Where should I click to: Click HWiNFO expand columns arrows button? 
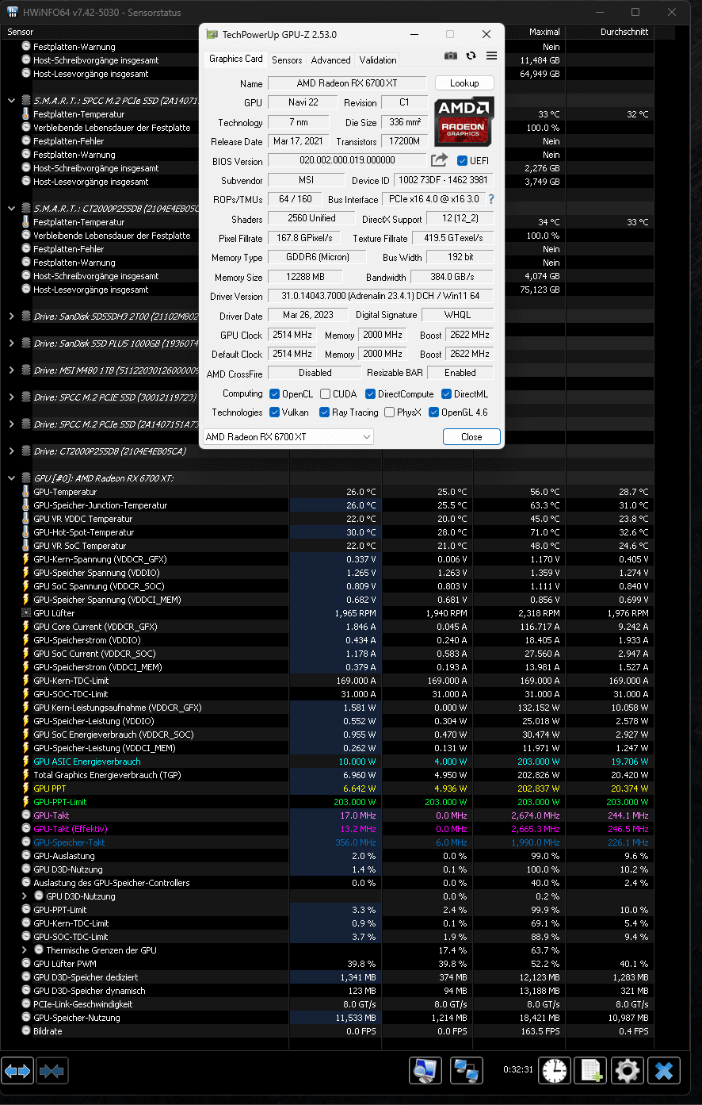17,1071
